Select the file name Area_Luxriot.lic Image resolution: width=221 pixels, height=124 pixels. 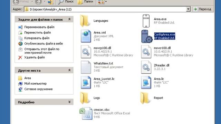[104, 79]
